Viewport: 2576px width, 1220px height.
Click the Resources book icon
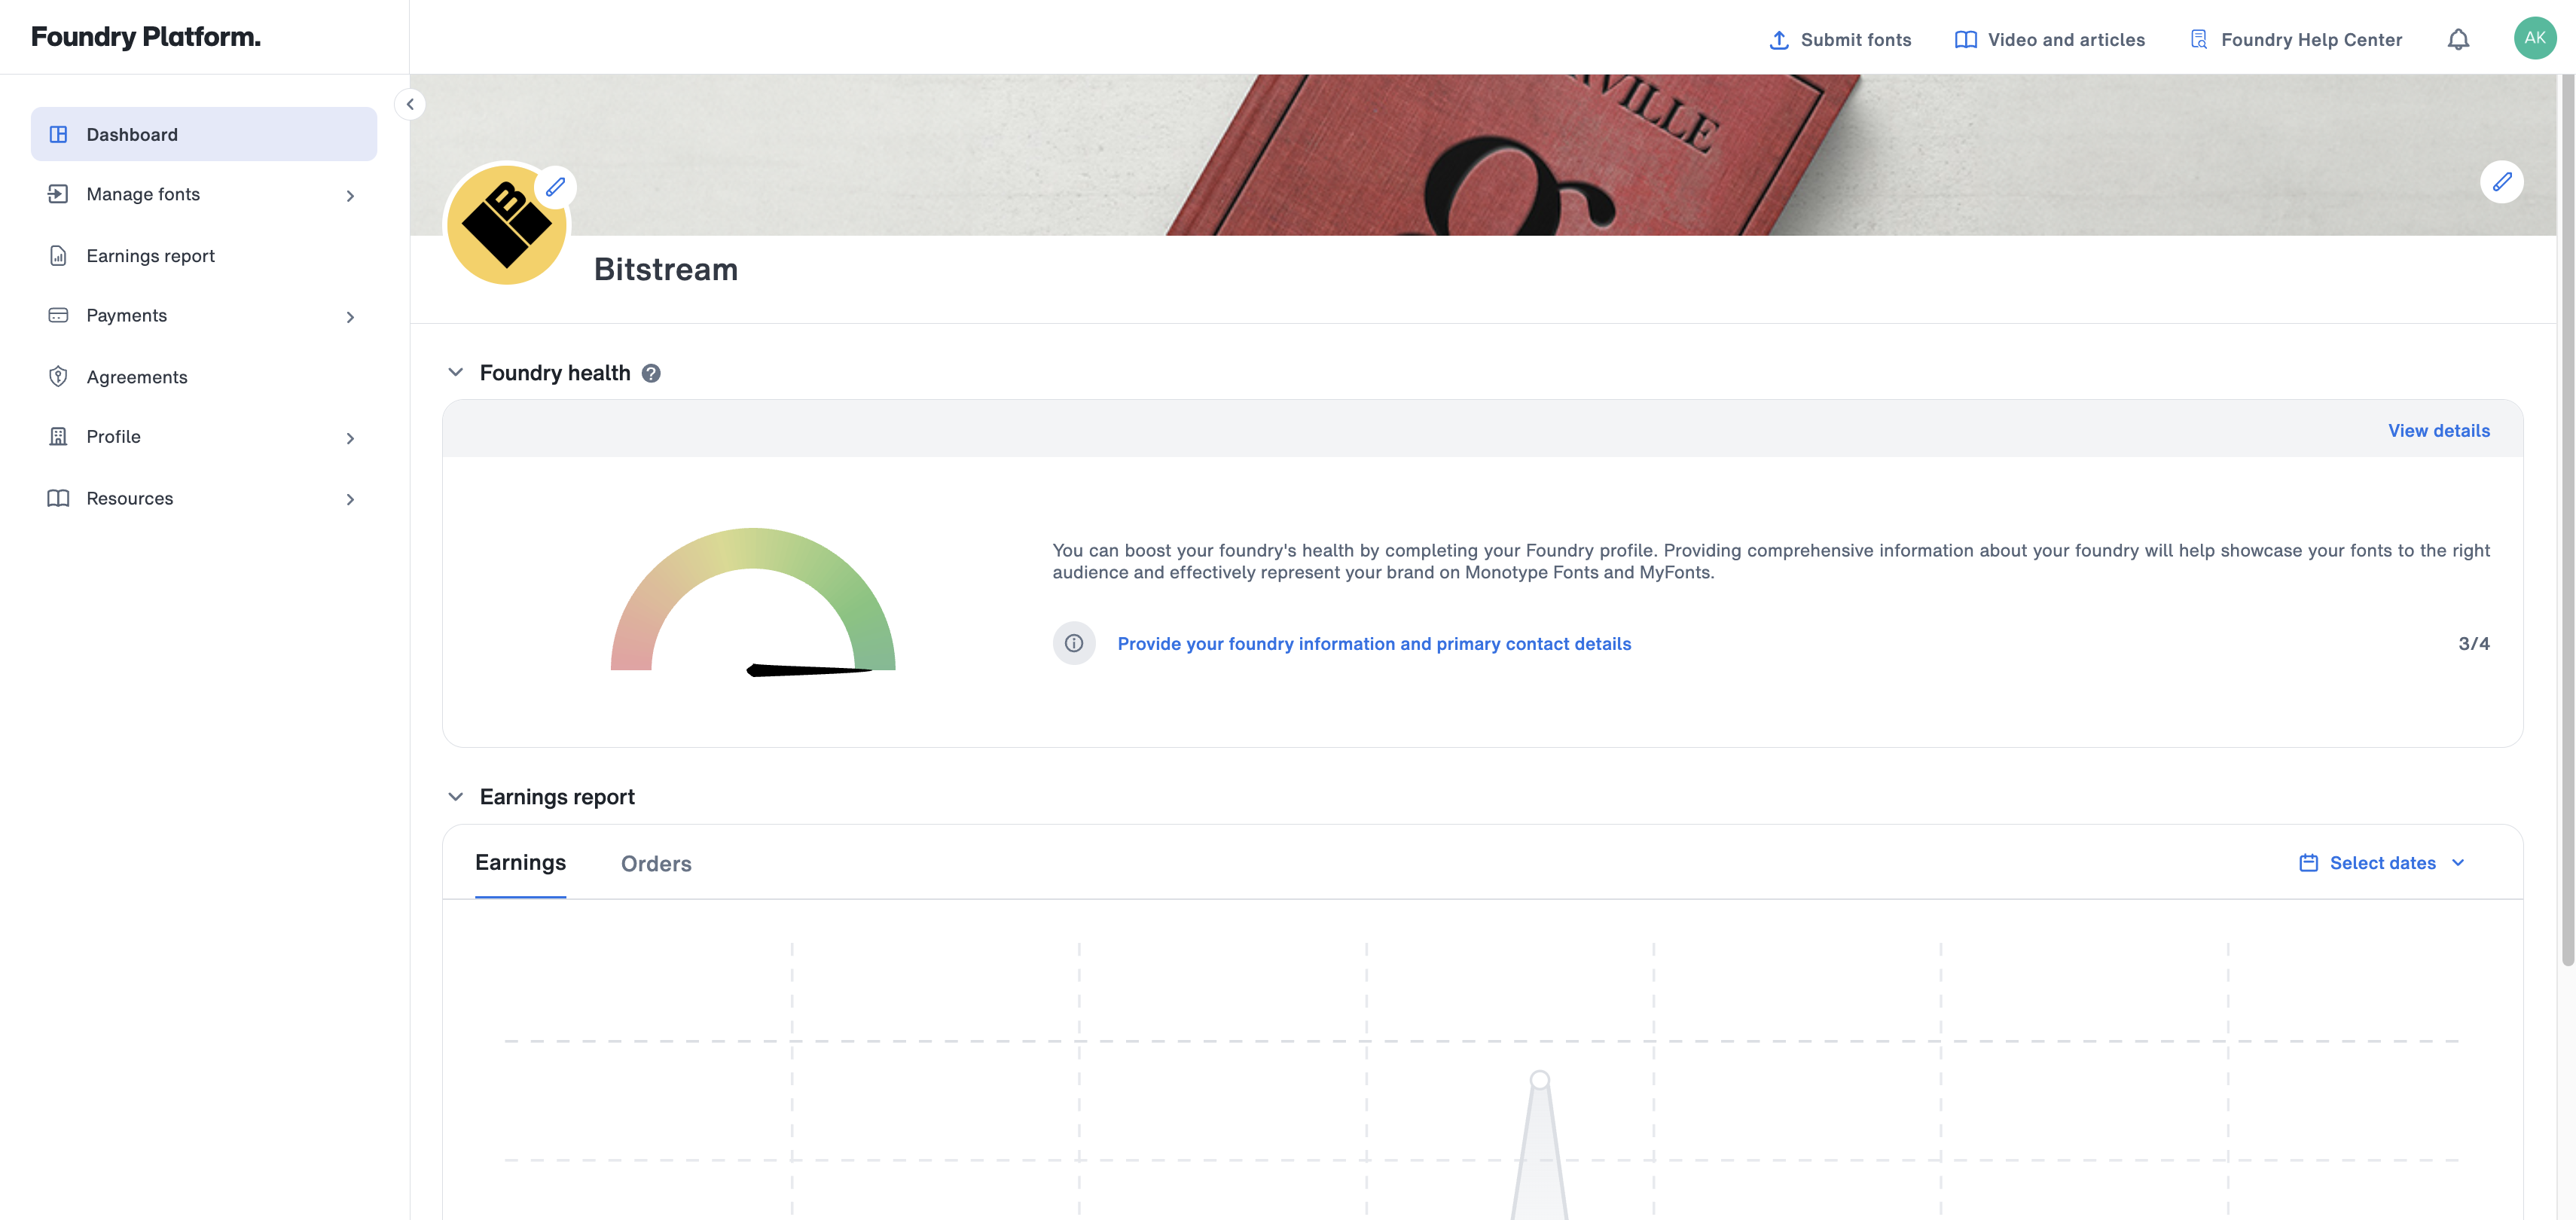[x=58, y=498]
